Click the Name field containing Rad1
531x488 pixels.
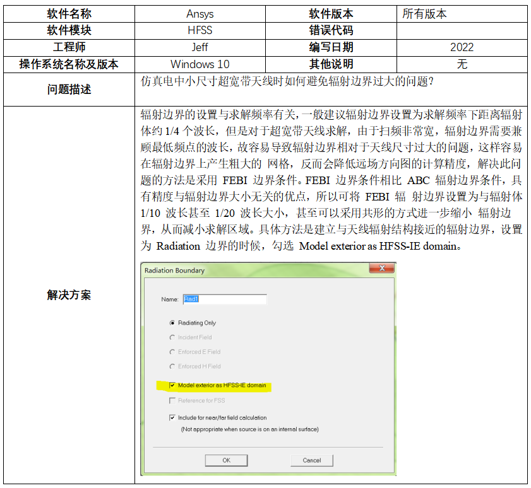tap(224, 299)
